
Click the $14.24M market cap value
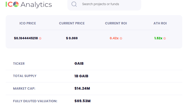[x=82, y=89]
